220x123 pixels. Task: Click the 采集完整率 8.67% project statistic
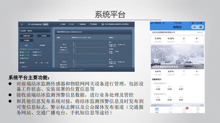158,73
